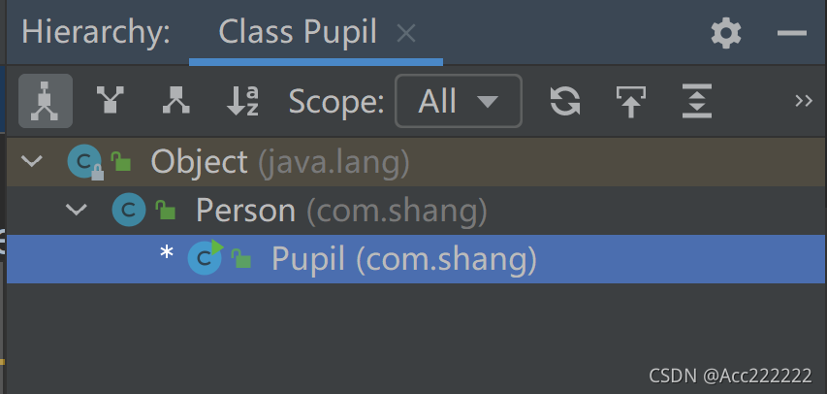Collapse the Person node chevron
The height and width of the screenshot is (394, 827).
coord(77,210)
